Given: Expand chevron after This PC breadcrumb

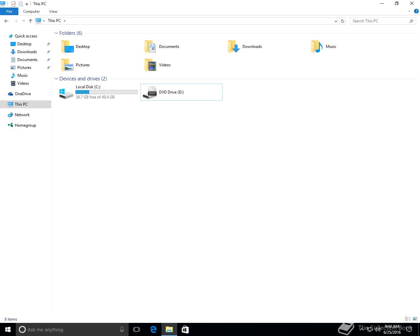Looking at the screenshot, I should (65, 21).
